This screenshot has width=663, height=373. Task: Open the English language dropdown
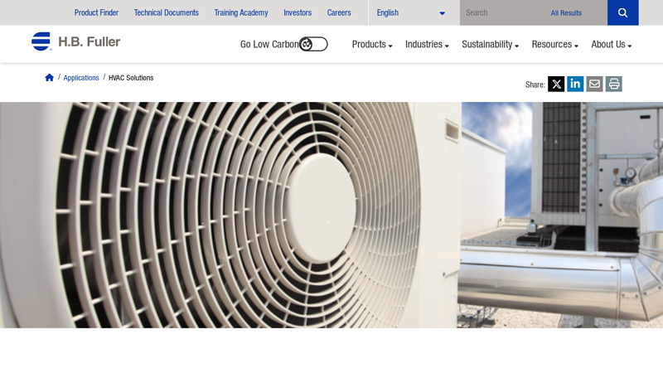click(410, 12)
